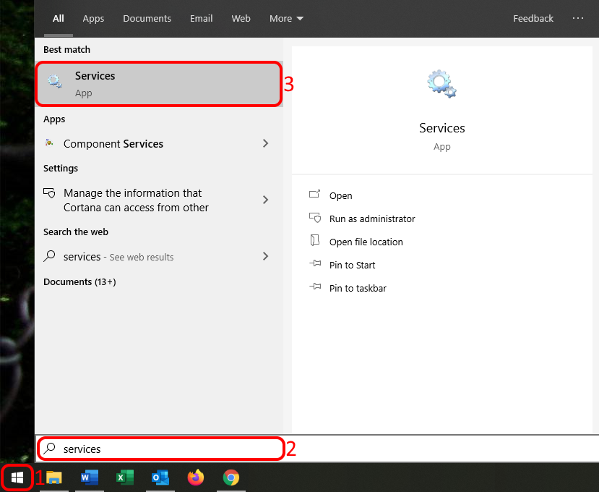The width and height of the screenshot is (599, 492).
Task: Click the Best match heading
Action: click(x=67, y=50)
